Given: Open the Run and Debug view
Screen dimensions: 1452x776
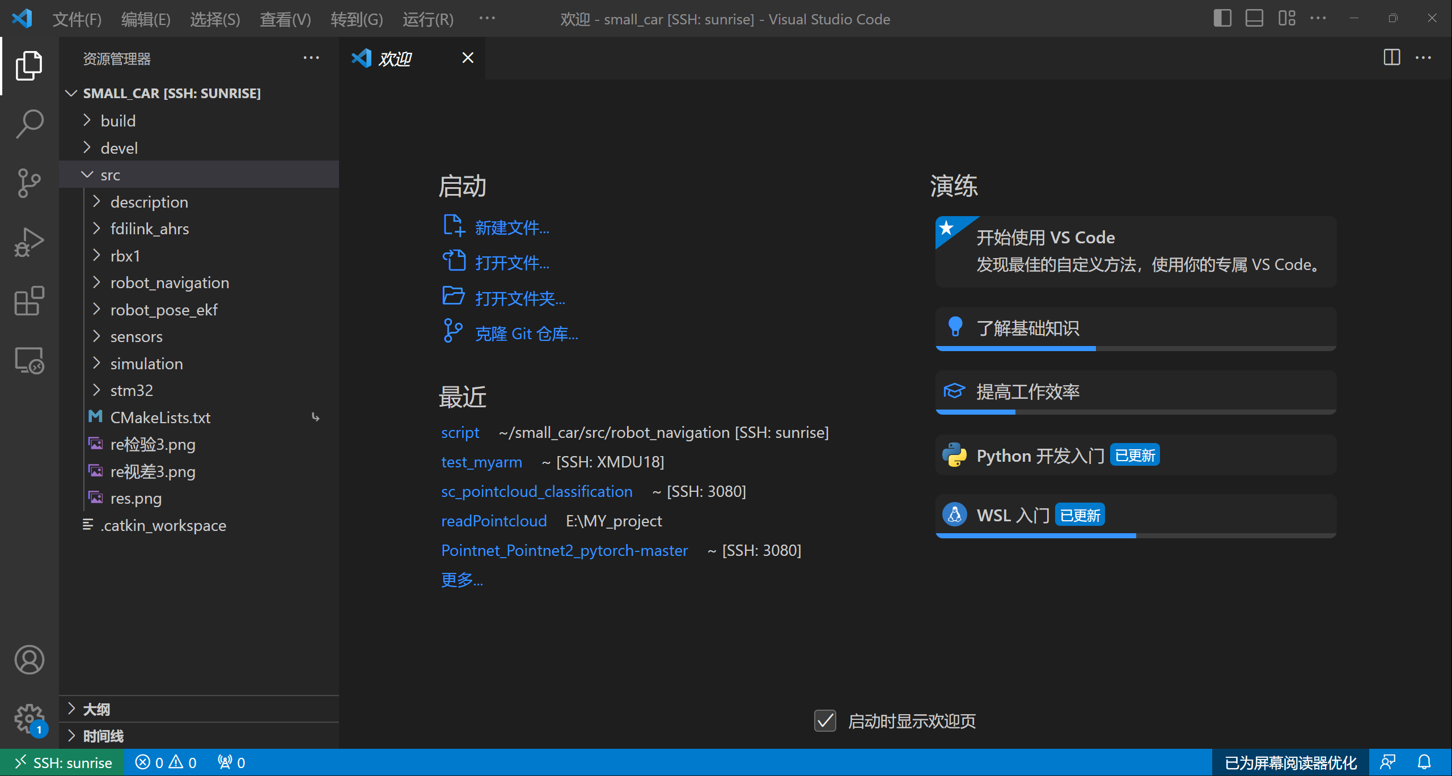Looking at the screenshot, I should tap(29, 242).
